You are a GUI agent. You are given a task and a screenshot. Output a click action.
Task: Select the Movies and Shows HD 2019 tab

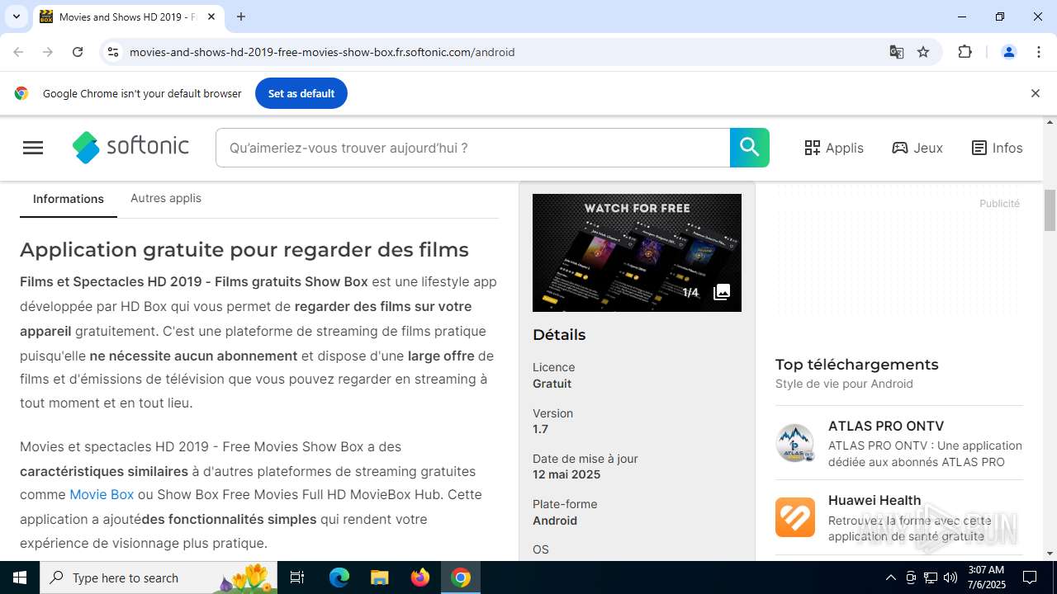tap(128, 16)
